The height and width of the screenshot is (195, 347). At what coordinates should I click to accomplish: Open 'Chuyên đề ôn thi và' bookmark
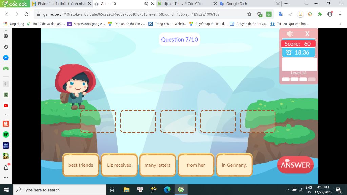[249, 24]
